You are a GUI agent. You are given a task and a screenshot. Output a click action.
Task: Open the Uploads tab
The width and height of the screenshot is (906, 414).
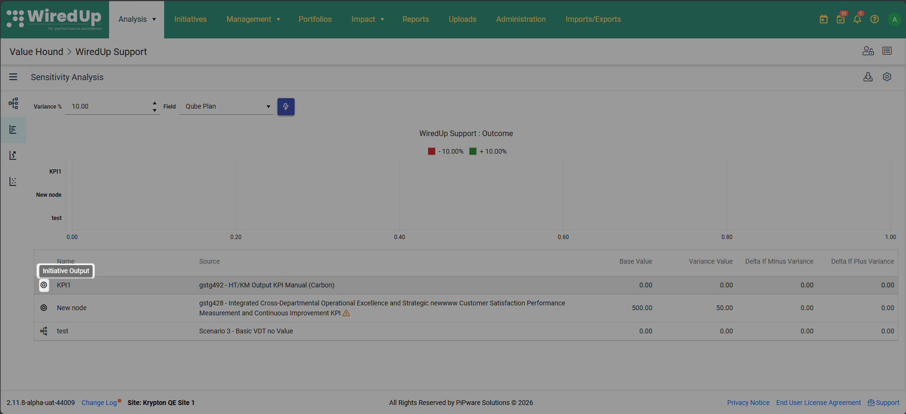462,19
